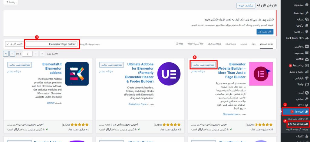The image size is (310, 142).
Task: Install Ultimate Addons for Elementor now
Action: [111, 65]
